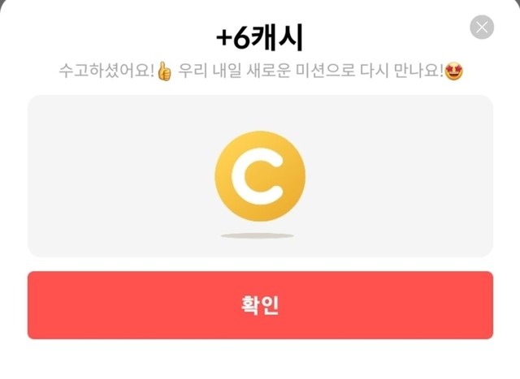Click the 수고하셨어요! greeting text
The image size is (520, 379).
pos(106,71)
